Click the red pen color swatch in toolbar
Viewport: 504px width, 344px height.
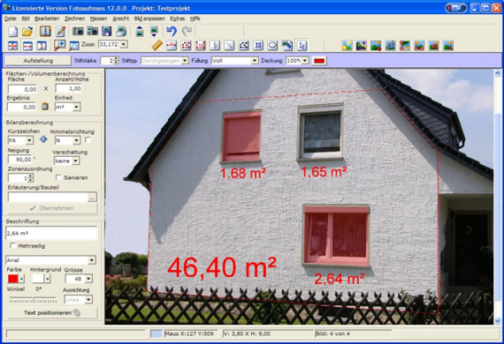point(319,61)
